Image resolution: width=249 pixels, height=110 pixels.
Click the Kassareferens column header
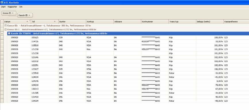click(x=236, y=22)
